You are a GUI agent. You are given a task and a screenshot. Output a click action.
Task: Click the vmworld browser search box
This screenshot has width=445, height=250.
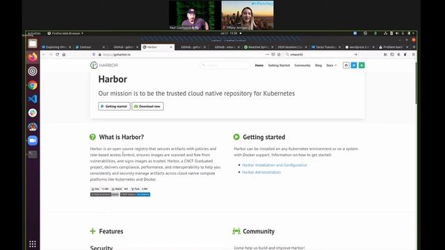[321, 54]
